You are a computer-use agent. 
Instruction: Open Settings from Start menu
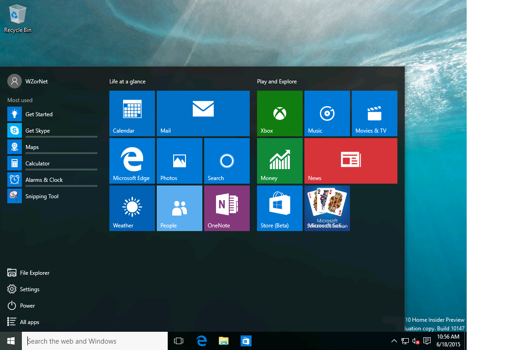[x=23, y=289]
